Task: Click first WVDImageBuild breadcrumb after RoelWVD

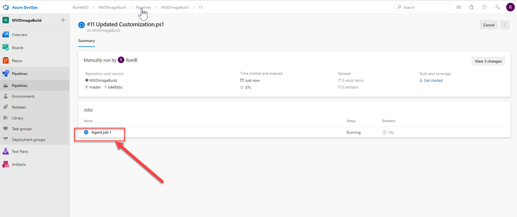Action: 112,7
